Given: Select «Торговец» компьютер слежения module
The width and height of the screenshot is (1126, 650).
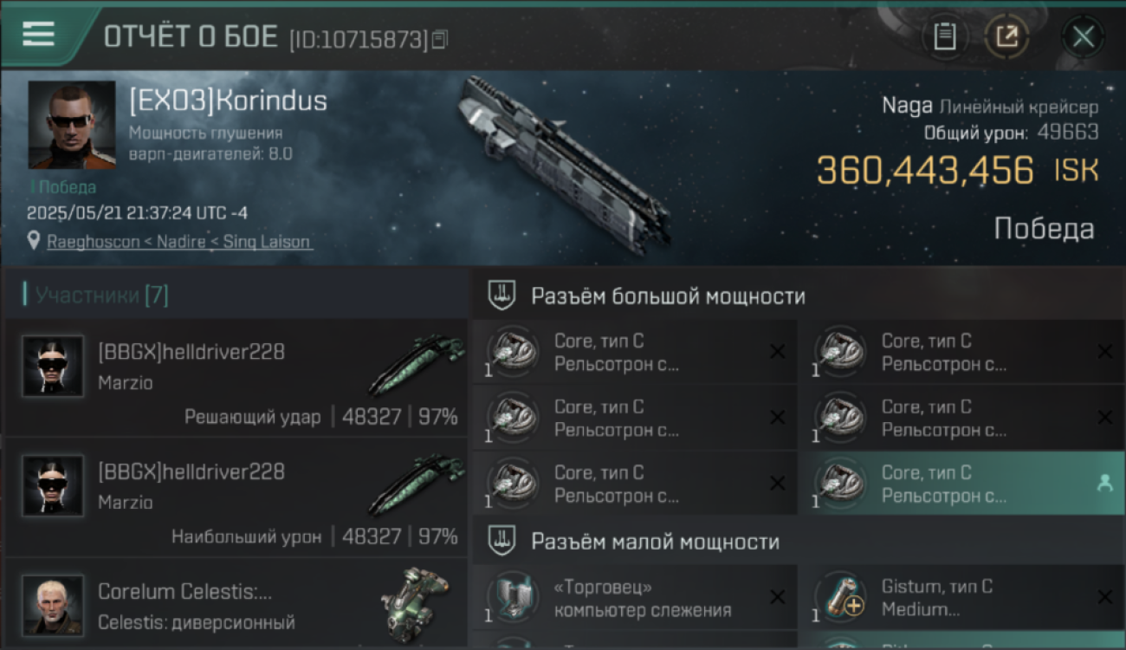Looking at the screenshot, I should coord(634,597).
